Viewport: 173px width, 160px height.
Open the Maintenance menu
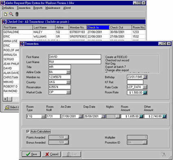53,8
